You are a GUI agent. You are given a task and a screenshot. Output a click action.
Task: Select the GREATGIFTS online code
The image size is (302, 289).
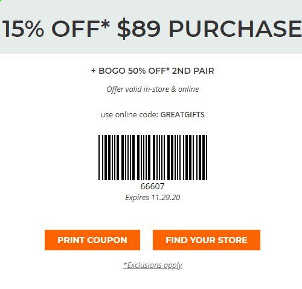pyautogui.click(x=182, y=115)
